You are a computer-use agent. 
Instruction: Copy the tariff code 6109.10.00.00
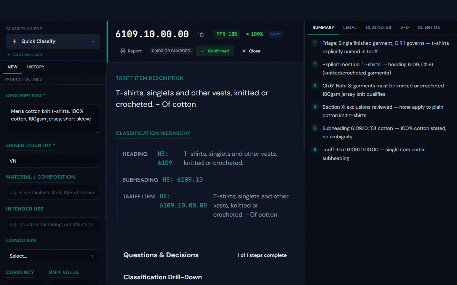pos(201,34)
